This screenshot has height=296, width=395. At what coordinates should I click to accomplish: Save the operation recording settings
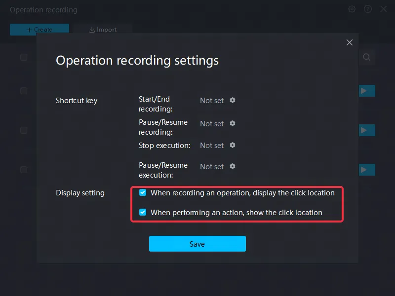pos(197,244)
